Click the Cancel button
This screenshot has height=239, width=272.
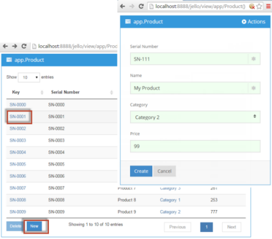[x=164, y=171]
